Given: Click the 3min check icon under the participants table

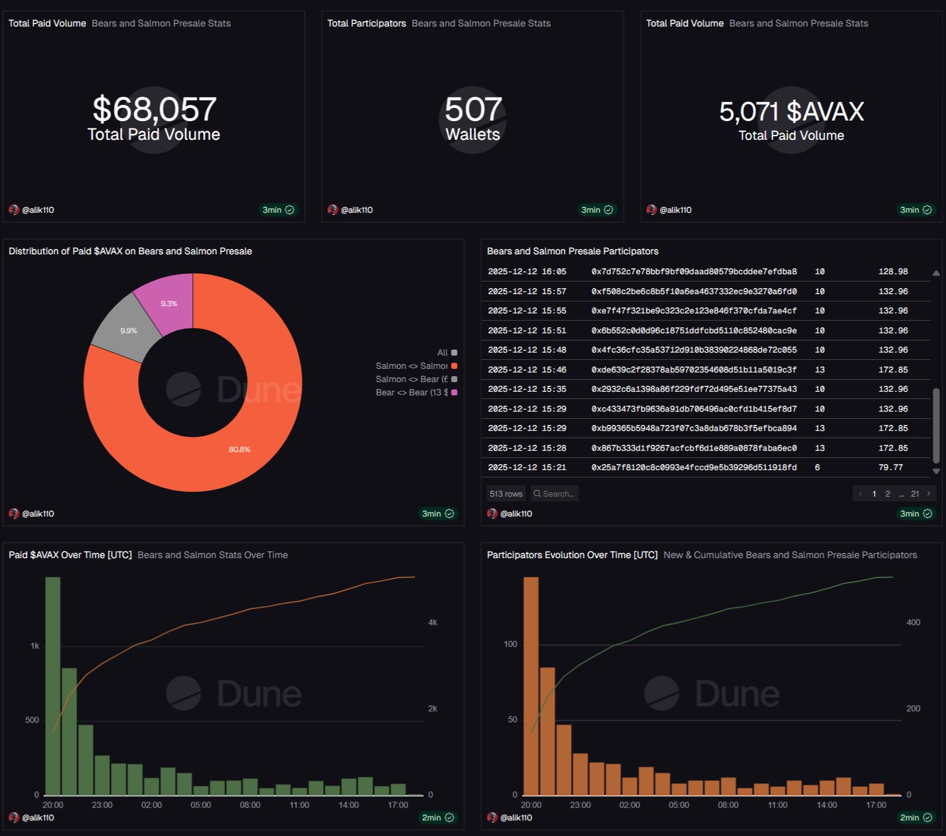Looking at the screenshot, I should pos(927,514).
